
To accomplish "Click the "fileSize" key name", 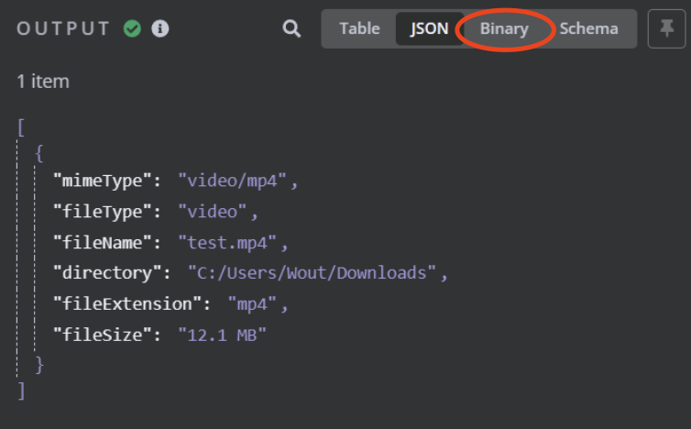I will point(103,335).
